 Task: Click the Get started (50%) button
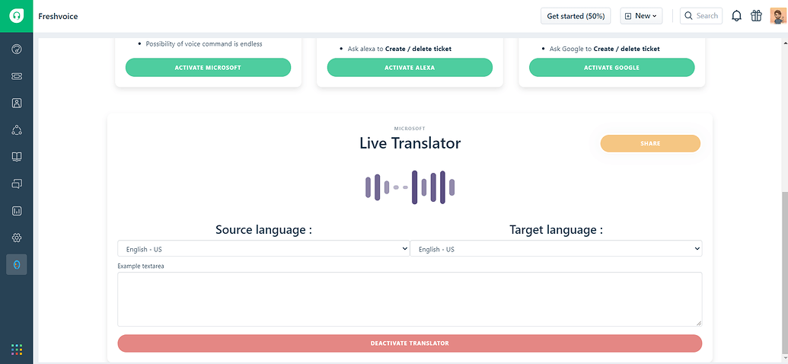coord(576,16)
